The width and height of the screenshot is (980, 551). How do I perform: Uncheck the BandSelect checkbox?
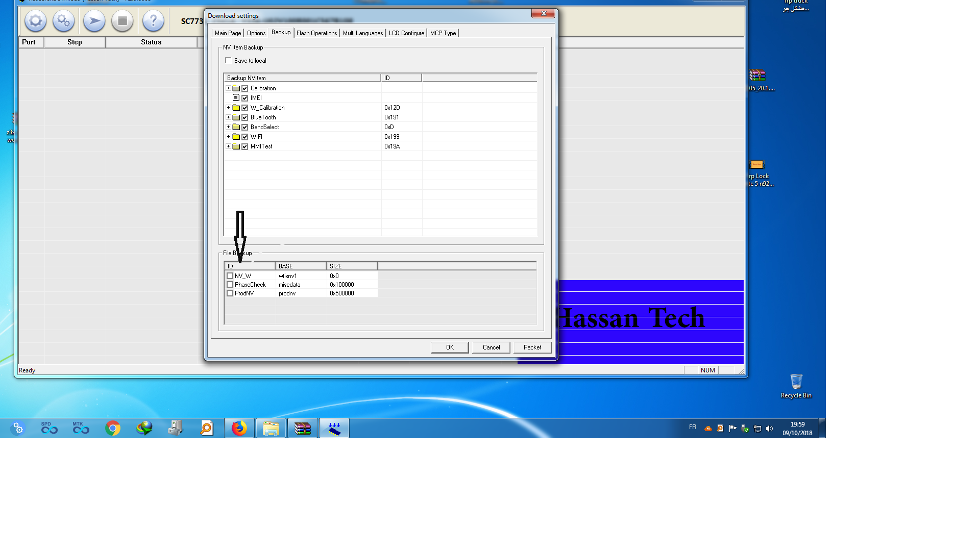[245, 127]
